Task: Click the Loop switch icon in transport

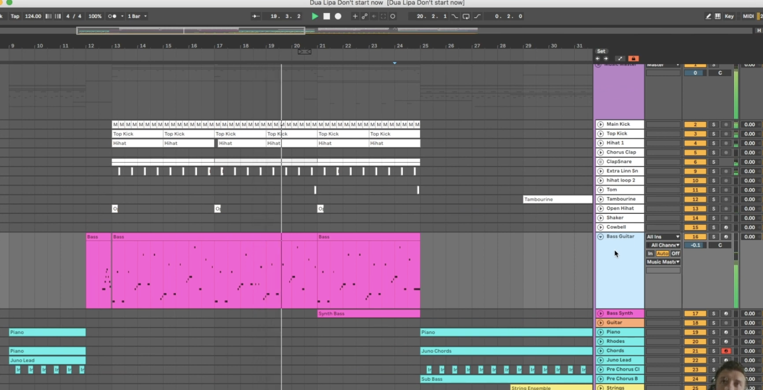Action: pyautogui.click(x=466, y=16)
